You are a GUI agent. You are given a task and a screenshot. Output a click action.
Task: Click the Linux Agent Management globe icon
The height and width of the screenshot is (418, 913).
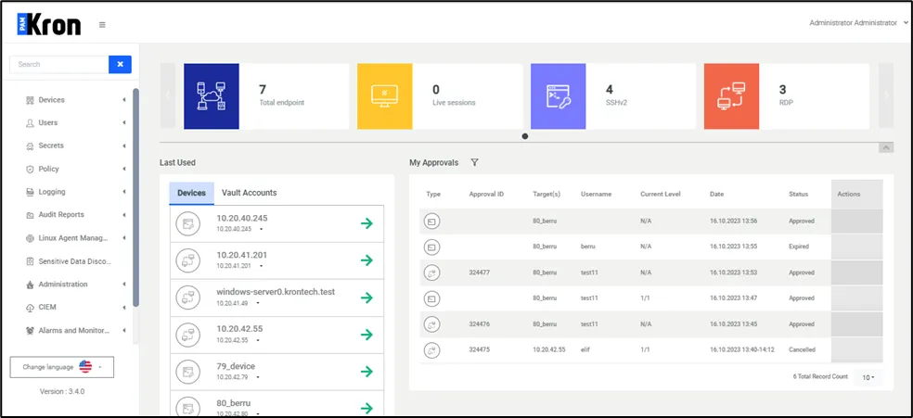[31, 238]
